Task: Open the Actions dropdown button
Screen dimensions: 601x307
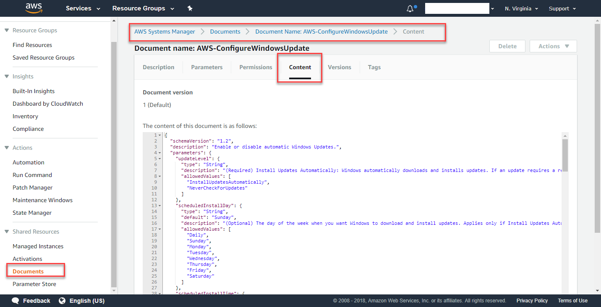Action: click(553, 46)
